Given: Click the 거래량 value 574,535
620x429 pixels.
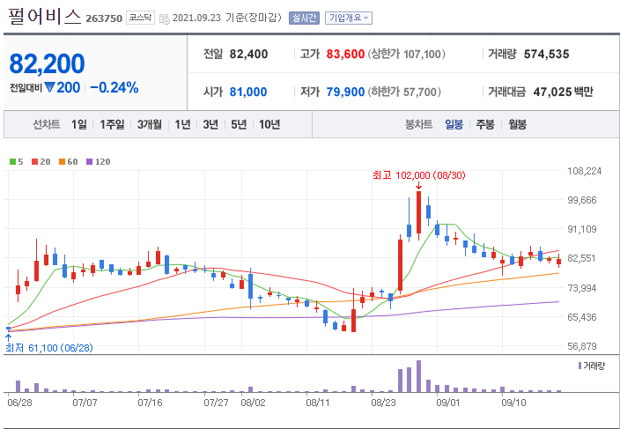Looking at the screenshot, I should pyautogui.click(x=546, y=54).
